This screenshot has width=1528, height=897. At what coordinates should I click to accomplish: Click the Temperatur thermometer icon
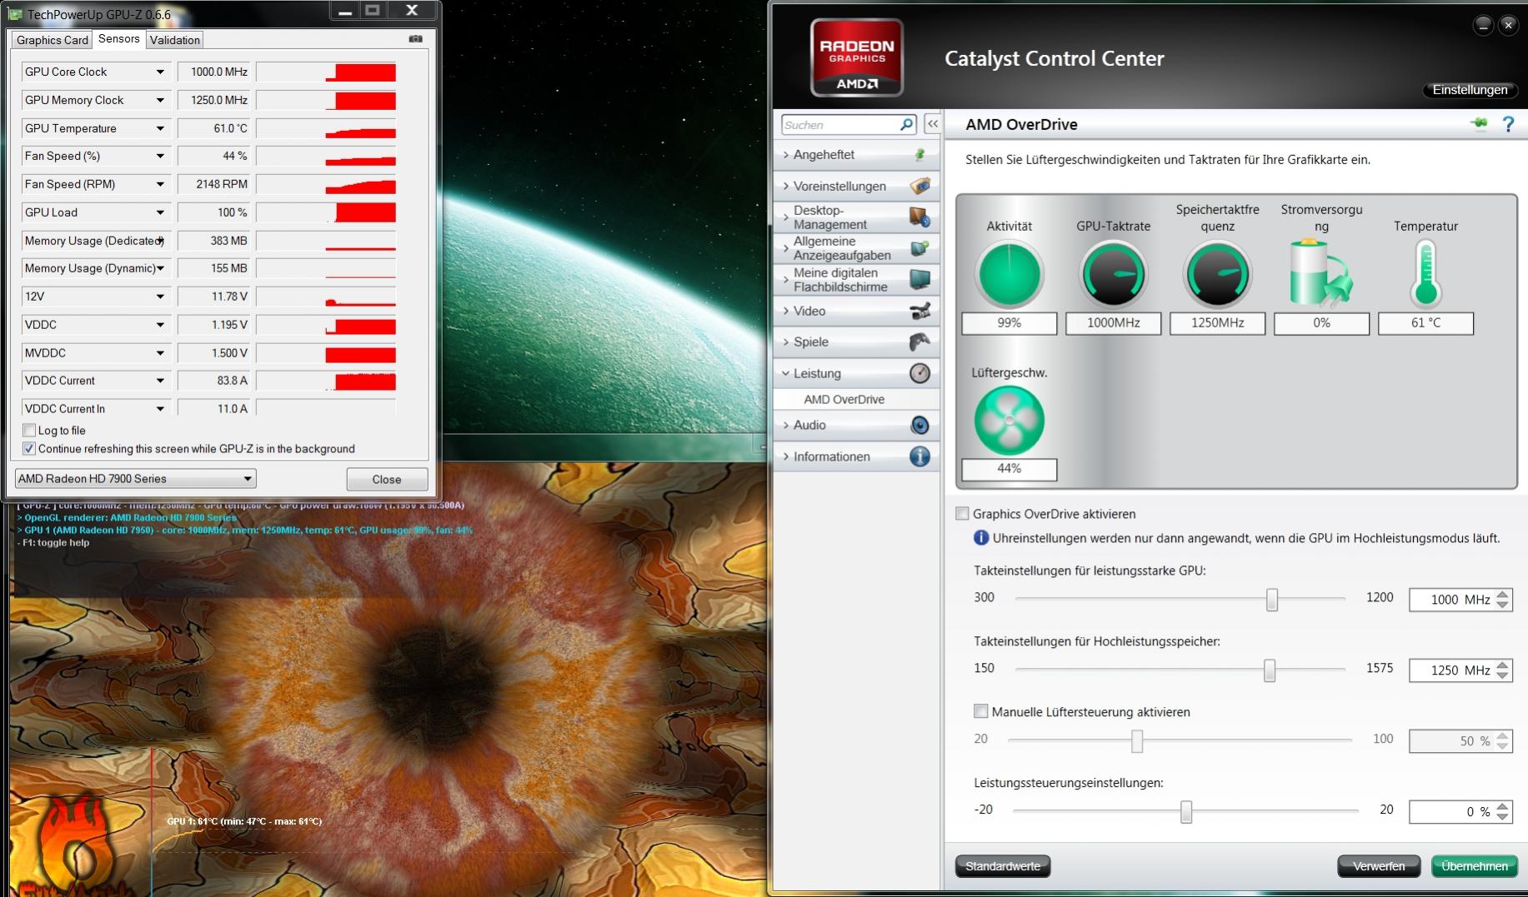point(1425,274)
